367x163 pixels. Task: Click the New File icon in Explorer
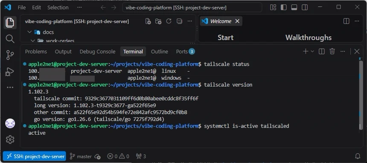(148, 21)
